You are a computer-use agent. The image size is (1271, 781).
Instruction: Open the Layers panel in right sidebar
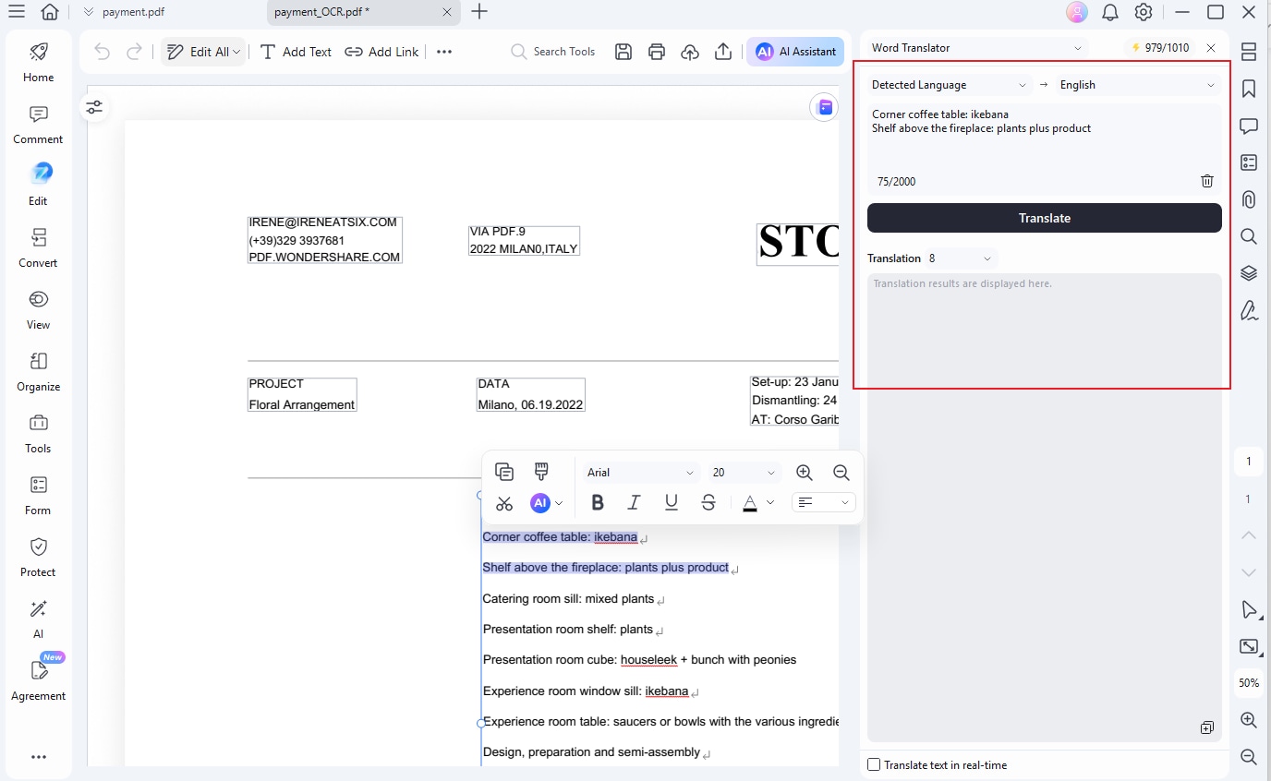pos(1249,273)
